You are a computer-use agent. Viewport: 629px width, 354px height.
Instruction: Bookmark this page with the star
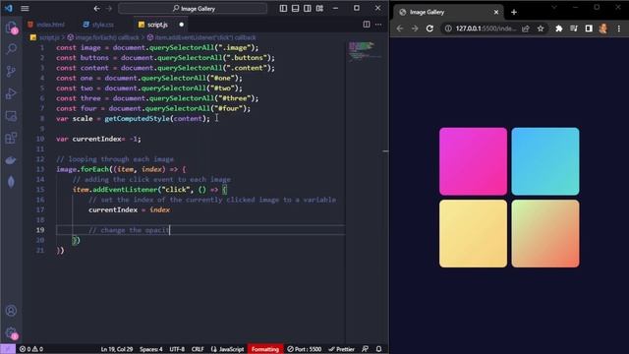pyautogui.click(x=541, y=29)
